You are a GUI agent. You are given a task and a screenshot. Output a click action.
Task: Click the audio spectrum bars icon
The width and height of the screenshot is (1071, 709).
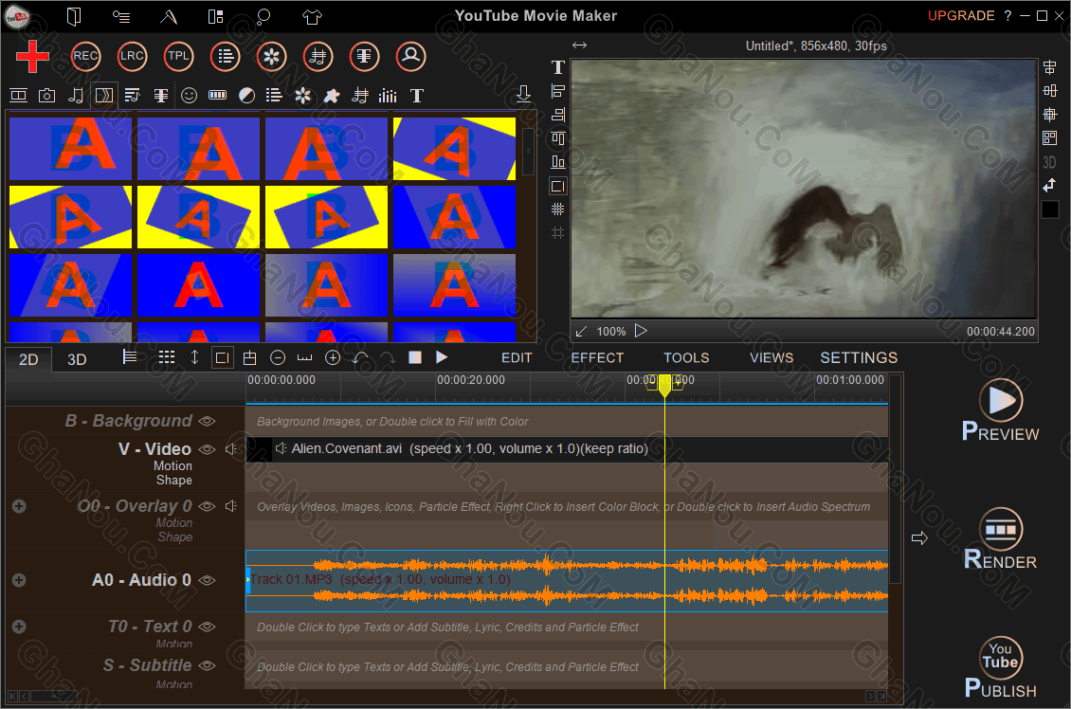tap(388, 96)
